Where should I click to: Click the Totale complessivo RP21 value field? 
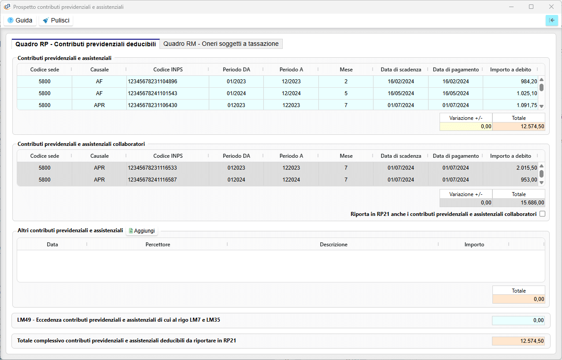point(518,341)
